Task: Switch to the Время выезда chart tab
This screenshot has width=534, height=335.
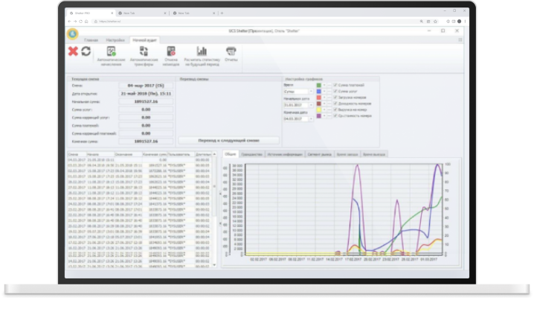Action: (374, 154)
